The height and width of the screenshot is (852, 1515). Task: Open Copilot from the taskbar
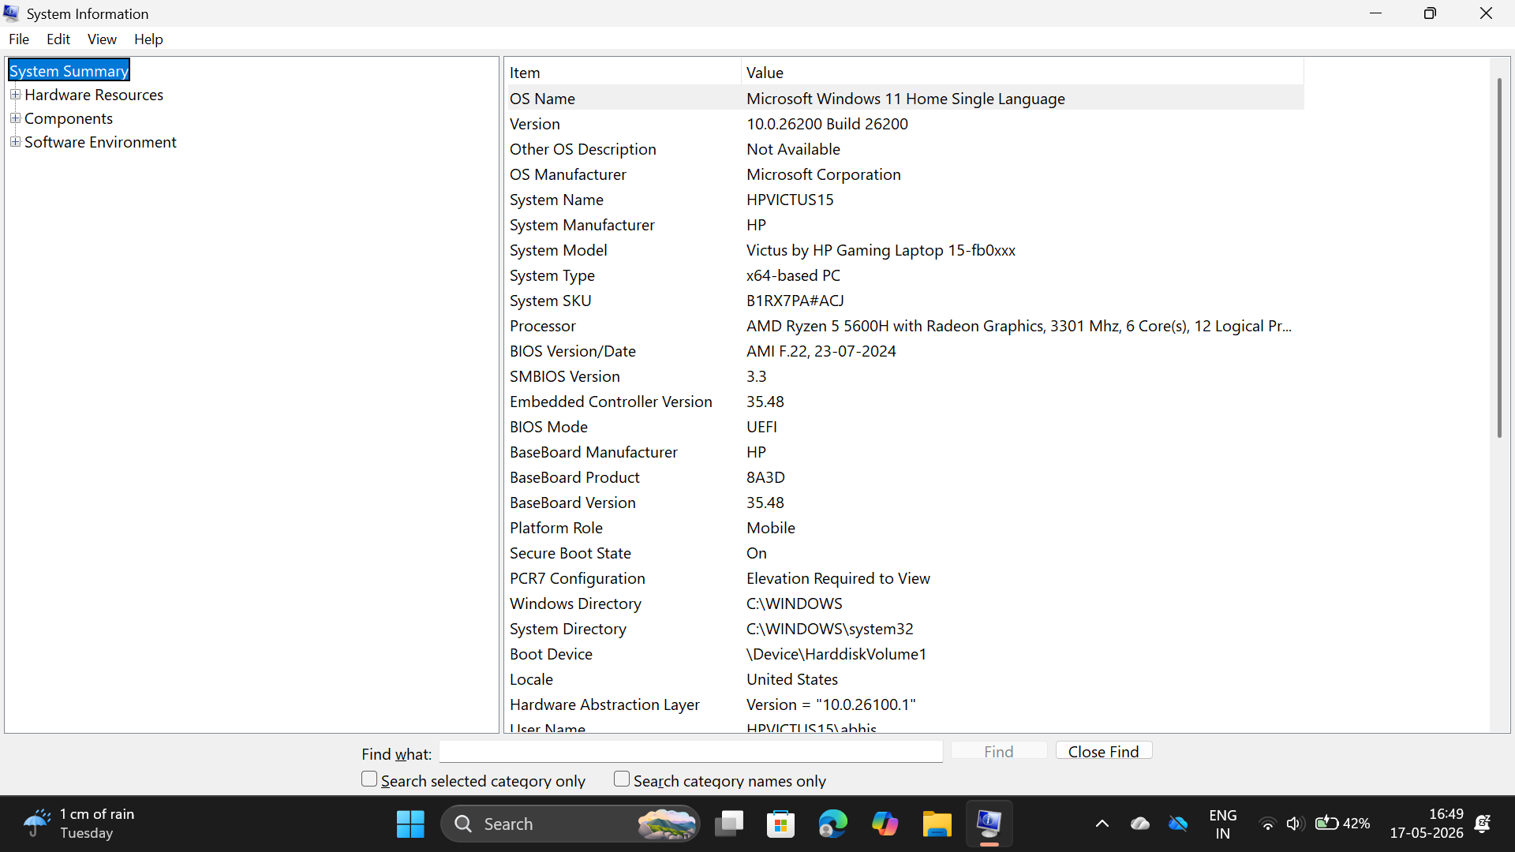pyautogui.click(x=885, y=824)
